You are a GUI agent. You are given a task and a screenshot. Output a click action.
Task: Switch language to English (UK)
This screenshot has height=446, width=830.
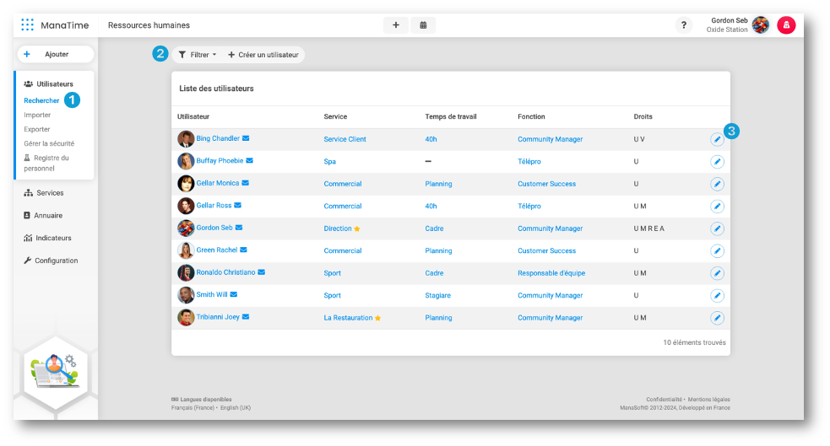(x=236, y=407)
